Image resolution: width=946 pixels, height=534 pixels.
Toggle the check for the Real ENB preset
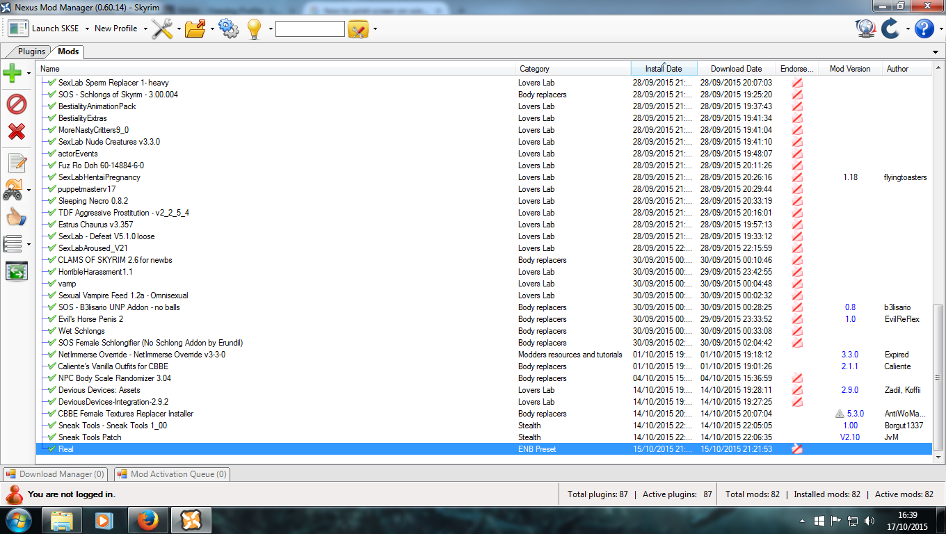52,449
